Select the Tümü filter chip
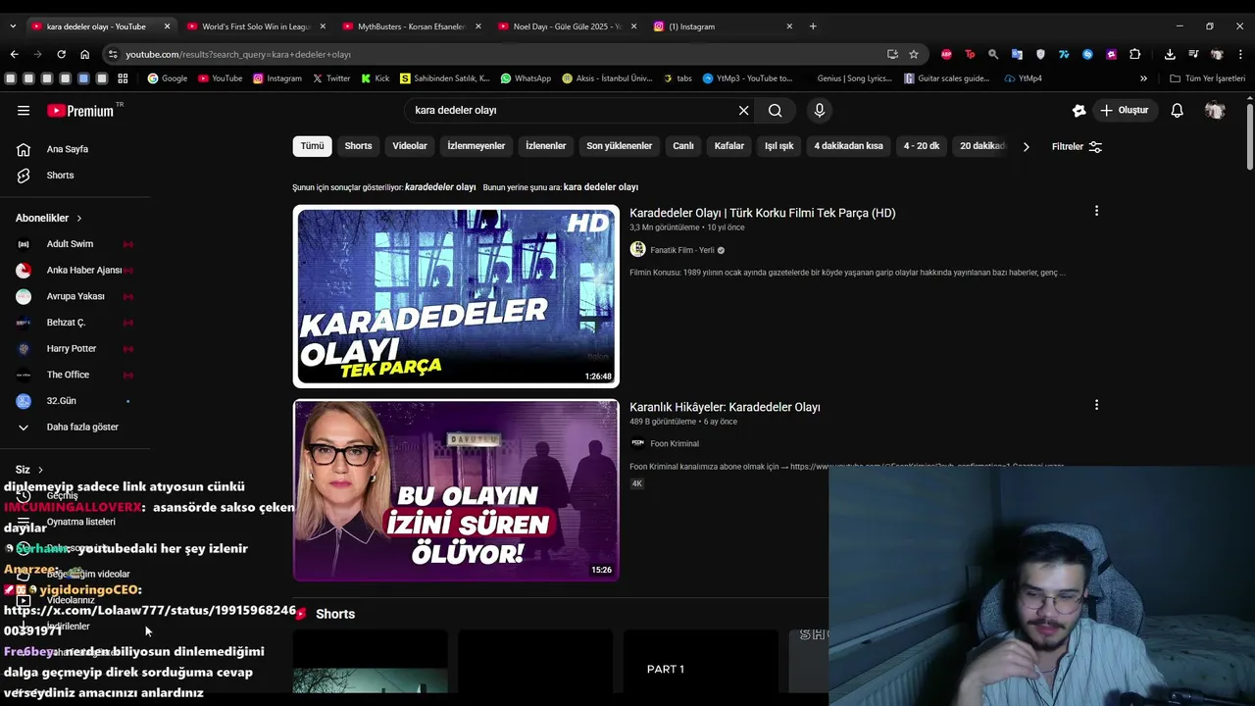1255x706 pixels. pos(312,146)
